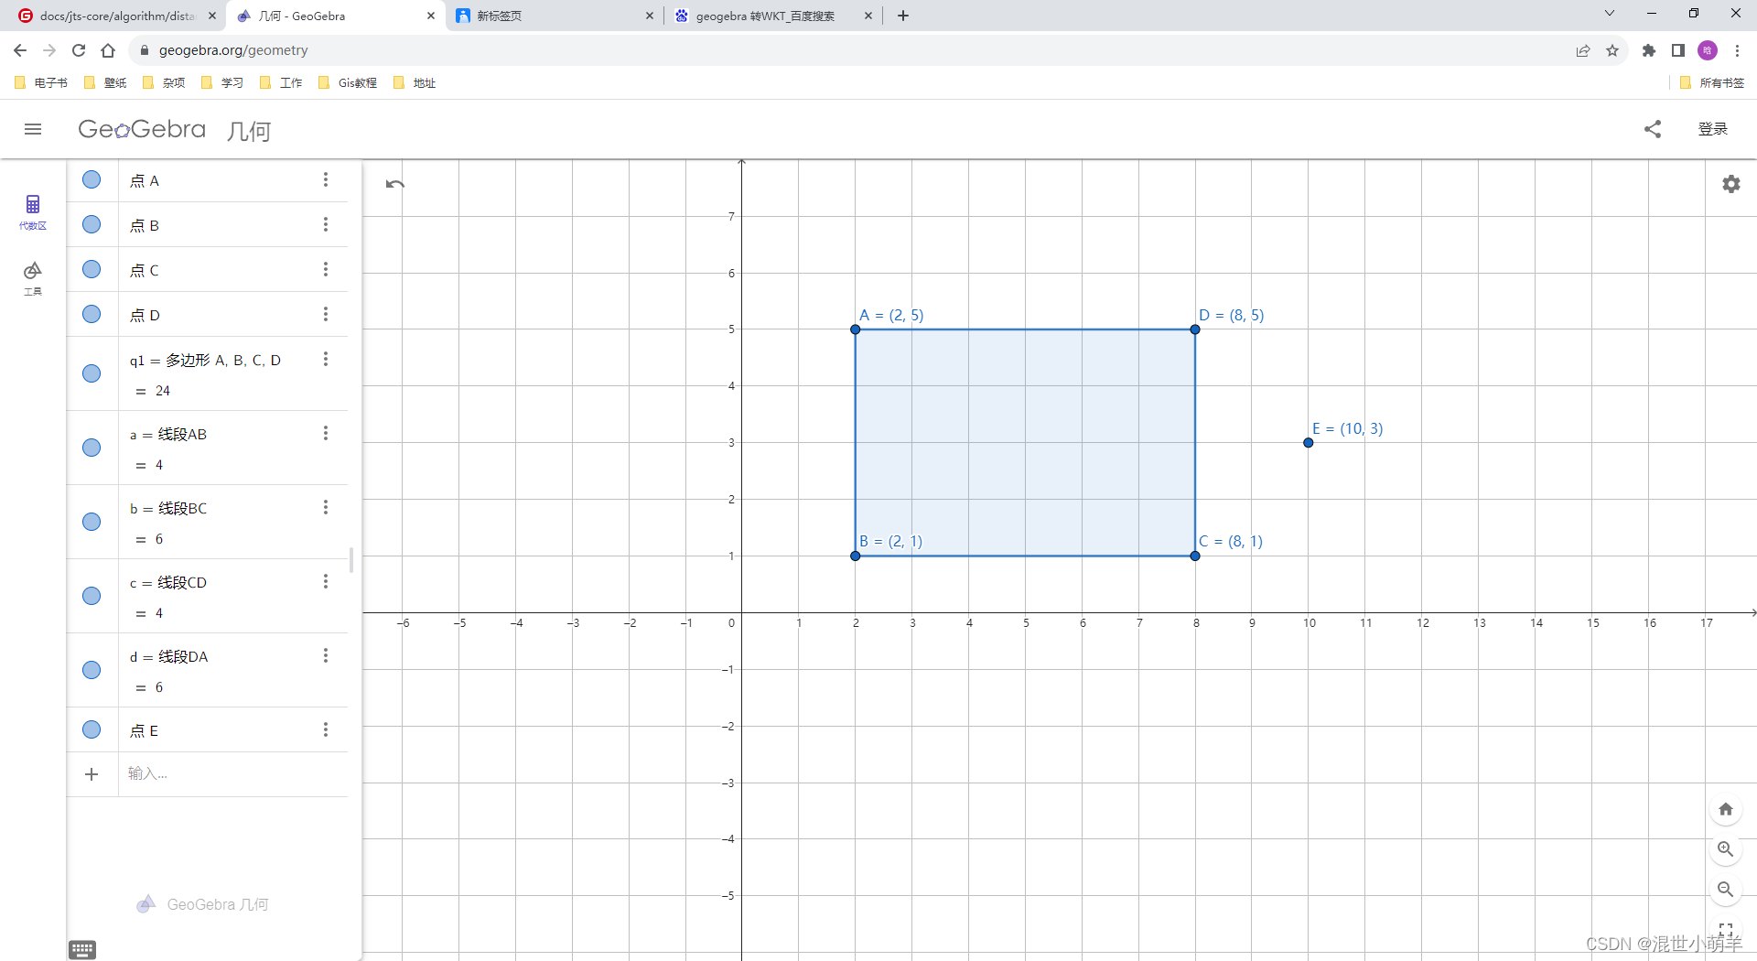Open more options for point C
Viewport: 1757px width, 961px height.
pos(326,269)
